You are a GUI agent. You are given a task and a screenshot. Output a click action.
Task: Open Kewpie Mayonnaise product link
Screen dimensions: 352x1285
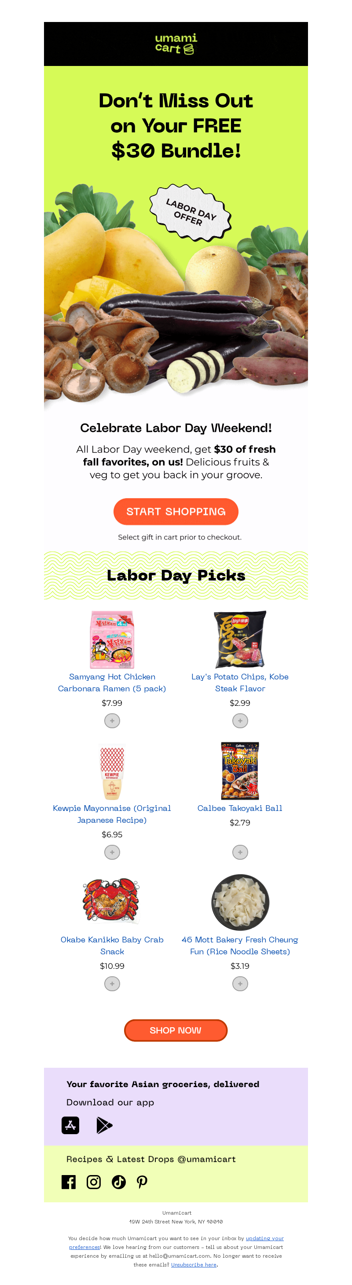[112, 814]
